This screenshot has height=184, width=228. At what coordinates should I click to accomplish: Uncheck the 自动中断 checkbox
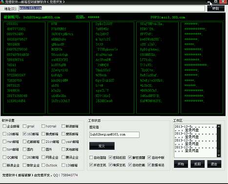[x=149, y=157]
